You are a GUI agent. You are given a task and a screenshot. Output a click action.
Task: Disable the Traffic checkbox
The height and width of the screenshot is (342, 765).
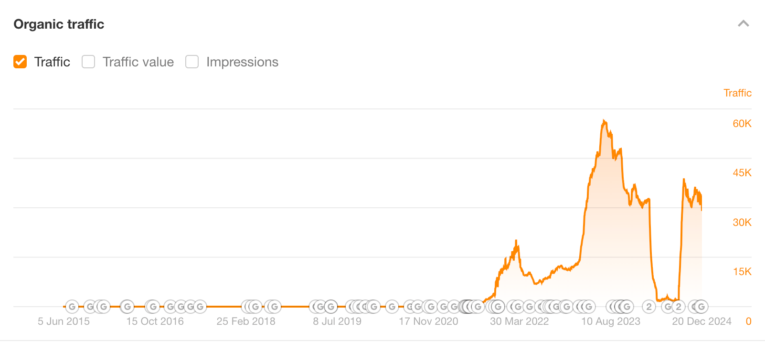(20, 62)
